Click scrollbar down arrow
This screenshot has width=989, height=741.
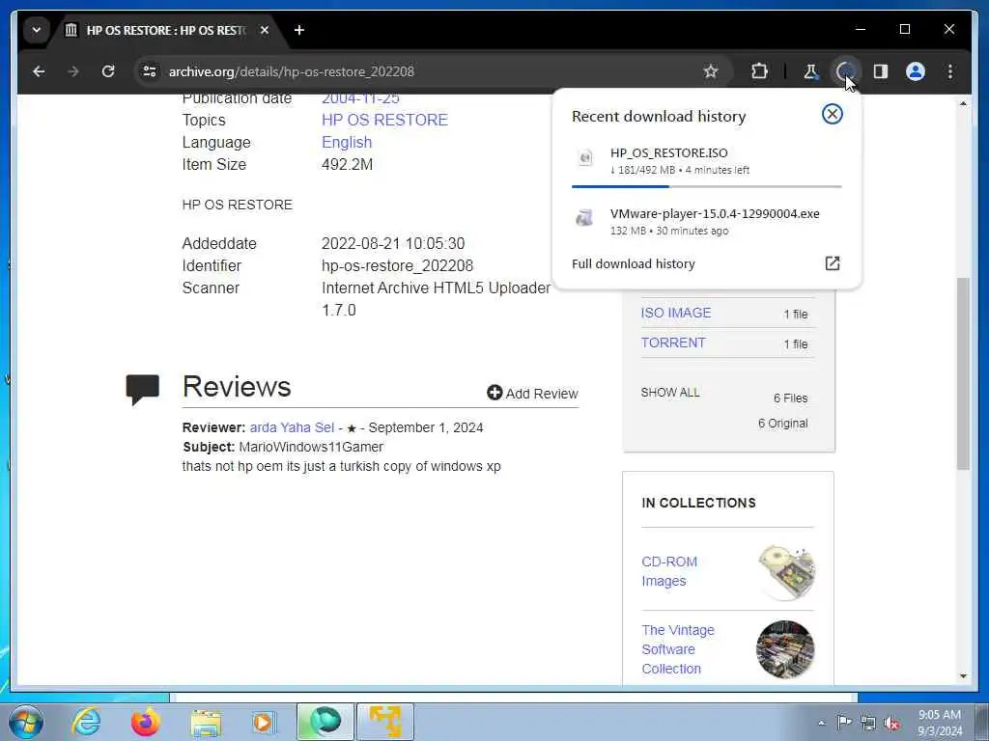pyautogui.click(x=963, y=676)
